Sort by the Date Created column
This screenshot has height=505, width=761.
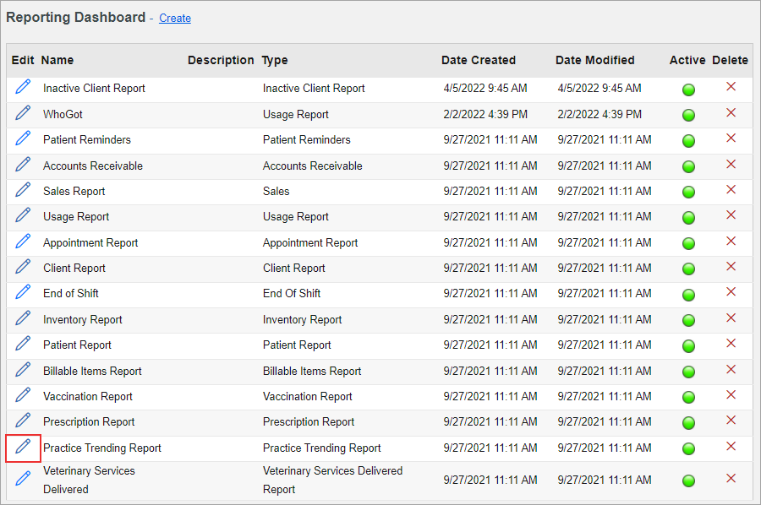pyautogui.click(x=478, y=60)
